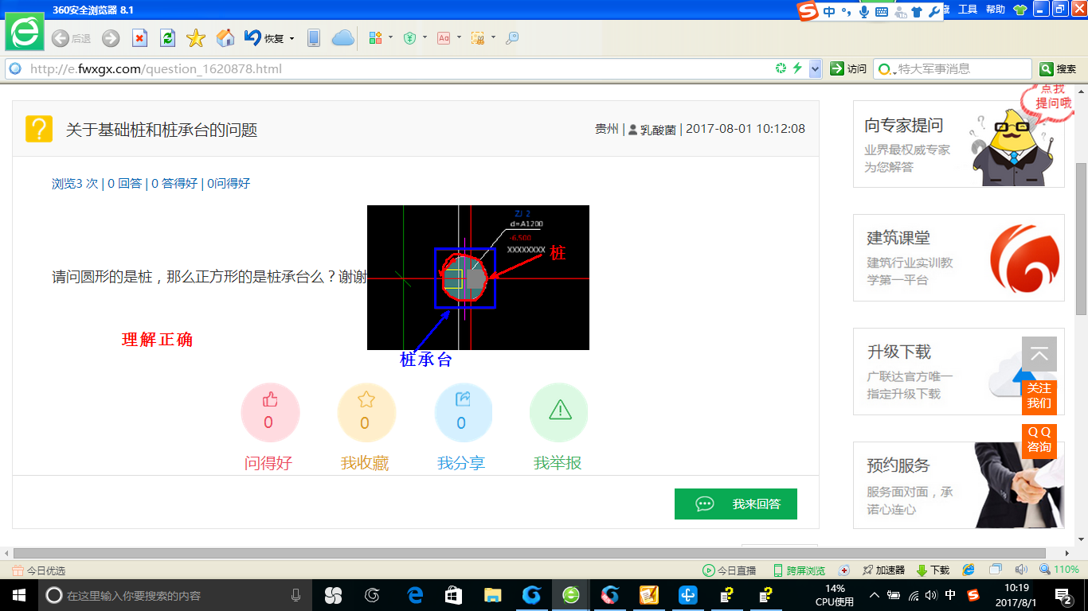1088x611 pixels.
Task: Expand the screenshot tool dropdown arrow
Action: click(x=493, y=37)
